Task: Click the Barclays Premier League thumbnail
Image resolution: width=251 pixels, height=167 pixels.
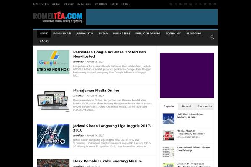Action: (x=53, y=136)
